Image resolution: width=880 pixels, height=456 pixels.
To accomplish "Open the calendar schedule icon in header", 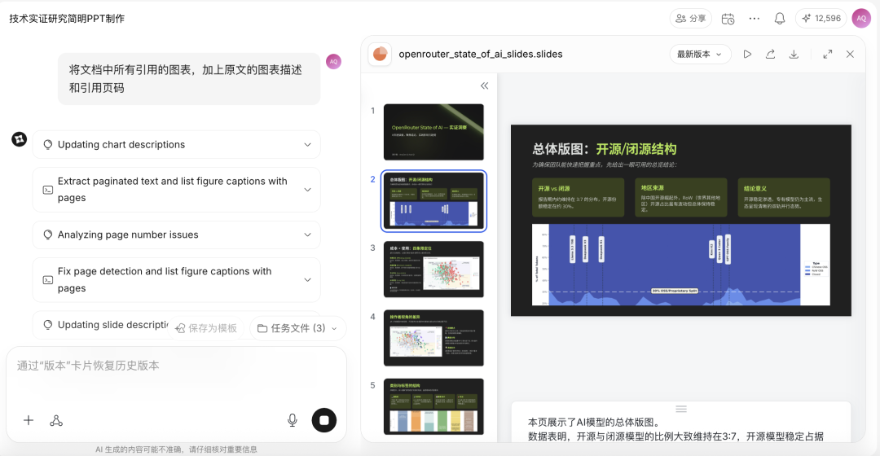I will point(728,19).
